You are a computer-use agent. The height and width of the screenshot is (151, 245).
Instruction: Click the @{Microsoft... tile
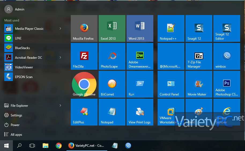(171, 56)
